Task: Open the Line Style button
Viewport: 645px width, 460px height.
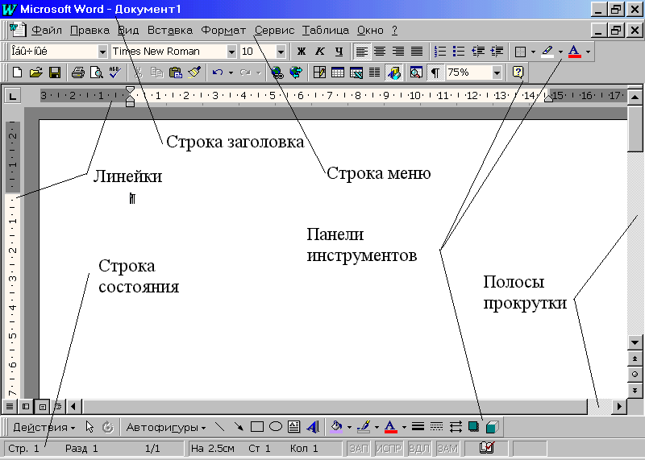Action: point(418,427)
